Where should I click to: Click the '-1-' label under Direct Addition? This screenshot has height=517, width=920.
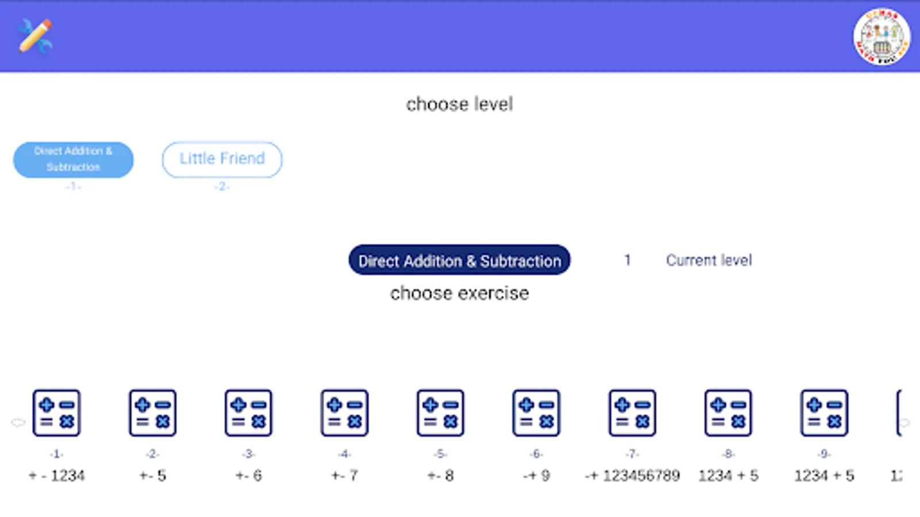tap(73, 186)
